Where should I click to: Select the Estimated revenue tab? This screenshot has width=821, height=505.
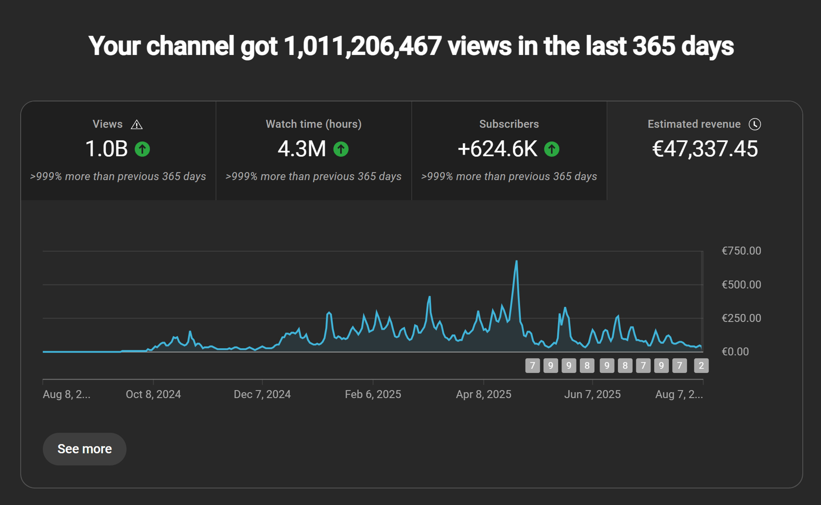point(705,151)
